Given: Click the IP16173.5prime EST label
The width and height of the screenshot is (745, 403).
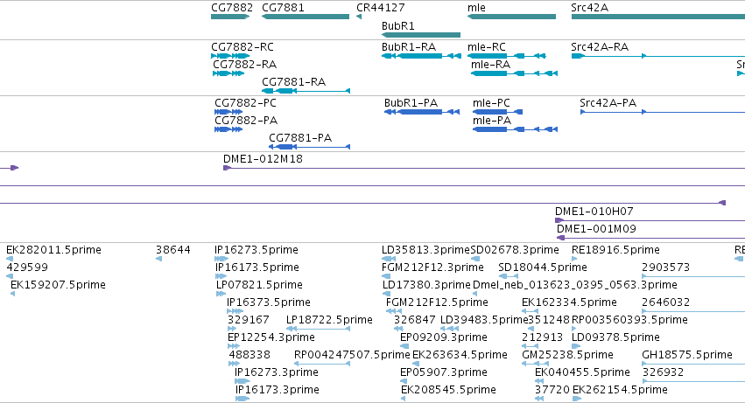Looking at the screenshot, I should pos(257,268).
